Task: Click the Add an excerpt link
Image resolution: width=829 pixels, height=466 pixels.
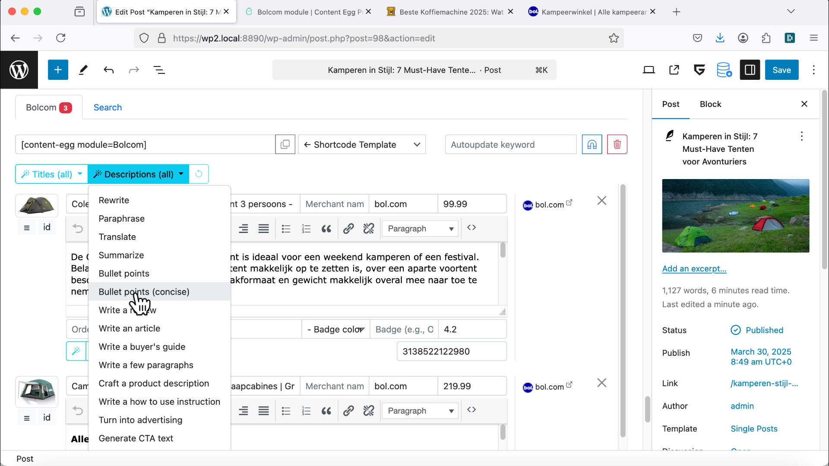Action: (x=694, y=268)
